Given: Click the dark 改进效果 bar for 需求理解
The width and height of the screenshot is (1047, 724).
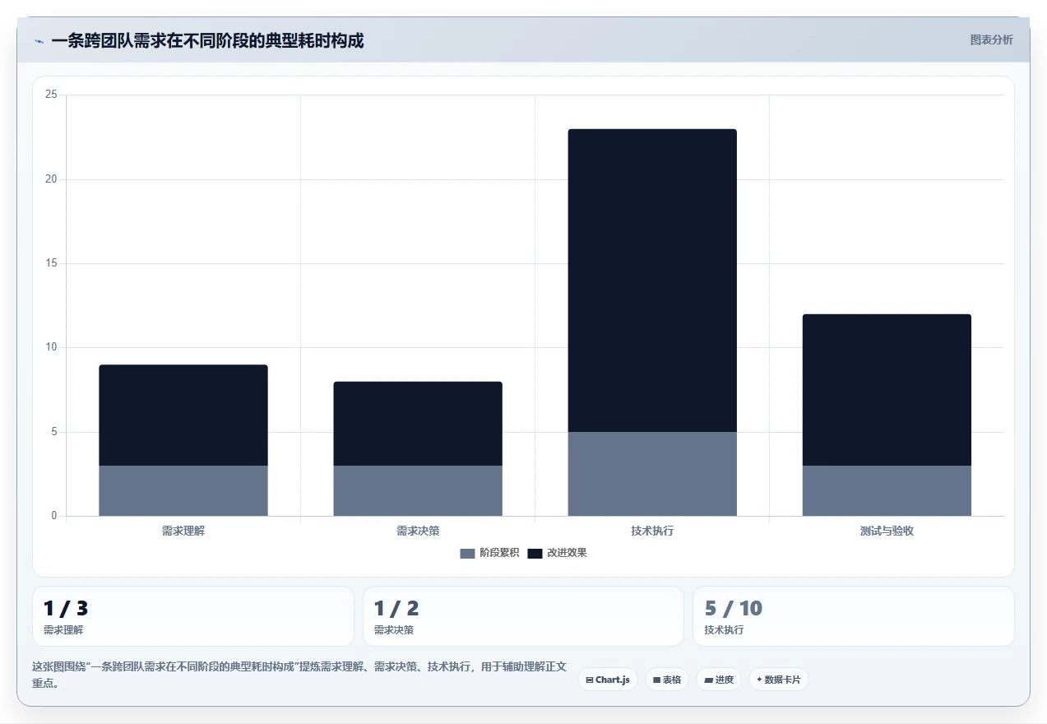Looking at the screenshot, I should pos(183,415).
